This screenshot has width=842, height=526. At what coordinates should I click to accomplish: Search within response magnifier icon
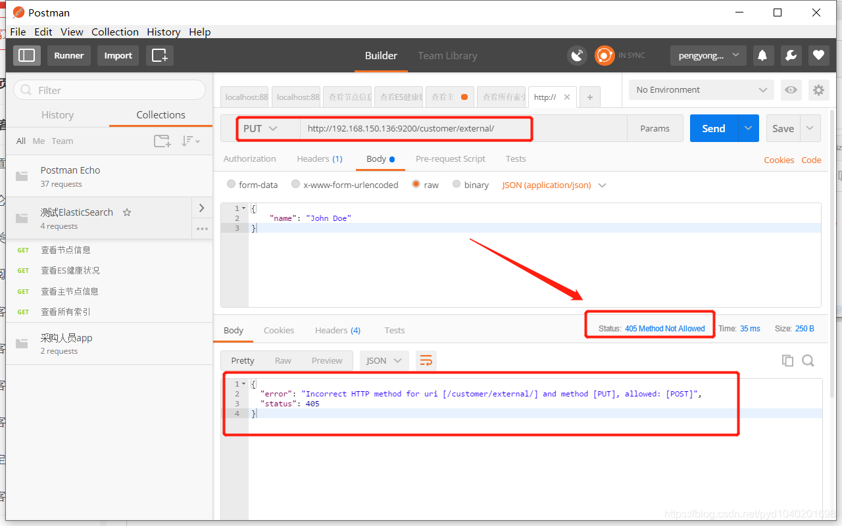(808, 360)
